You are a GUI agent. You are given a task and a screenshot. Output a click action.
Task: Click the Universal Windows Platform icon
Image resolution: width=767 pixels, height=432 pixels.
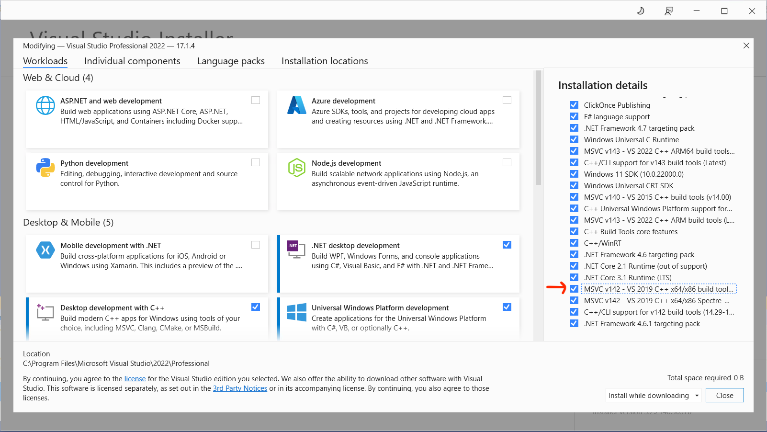[297, 312]
